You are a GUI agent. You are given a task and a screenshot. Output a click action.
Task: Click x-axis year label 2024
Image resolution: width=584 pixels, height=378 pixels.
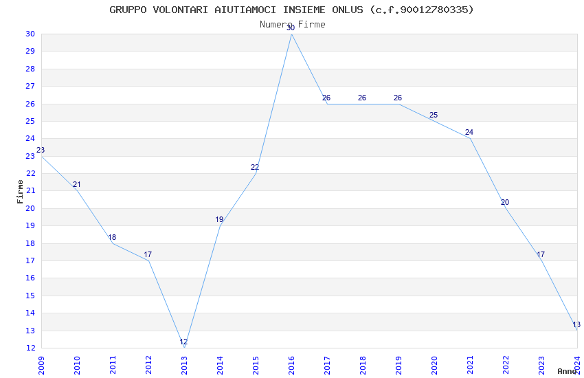point(577,365)
